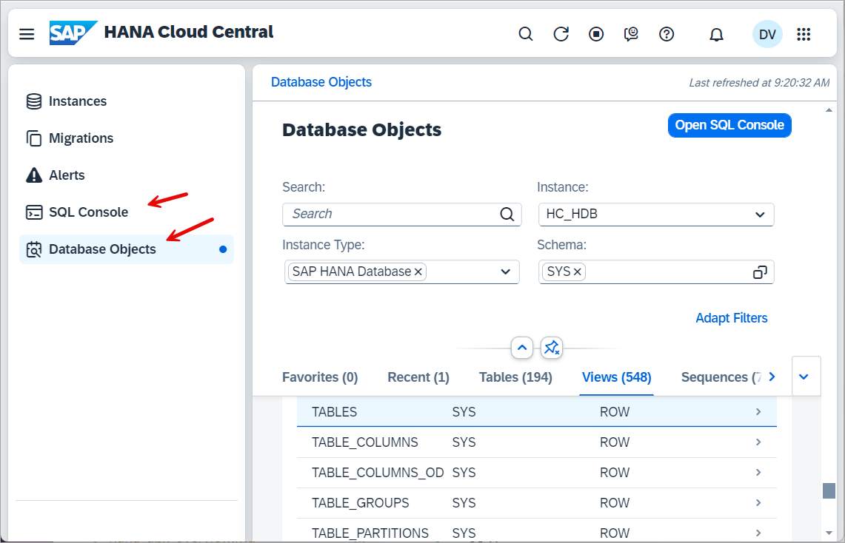The height and width of the screenshot is (543, 845).
Task: Open the notifications bell
Action: [x=716, y=35]
